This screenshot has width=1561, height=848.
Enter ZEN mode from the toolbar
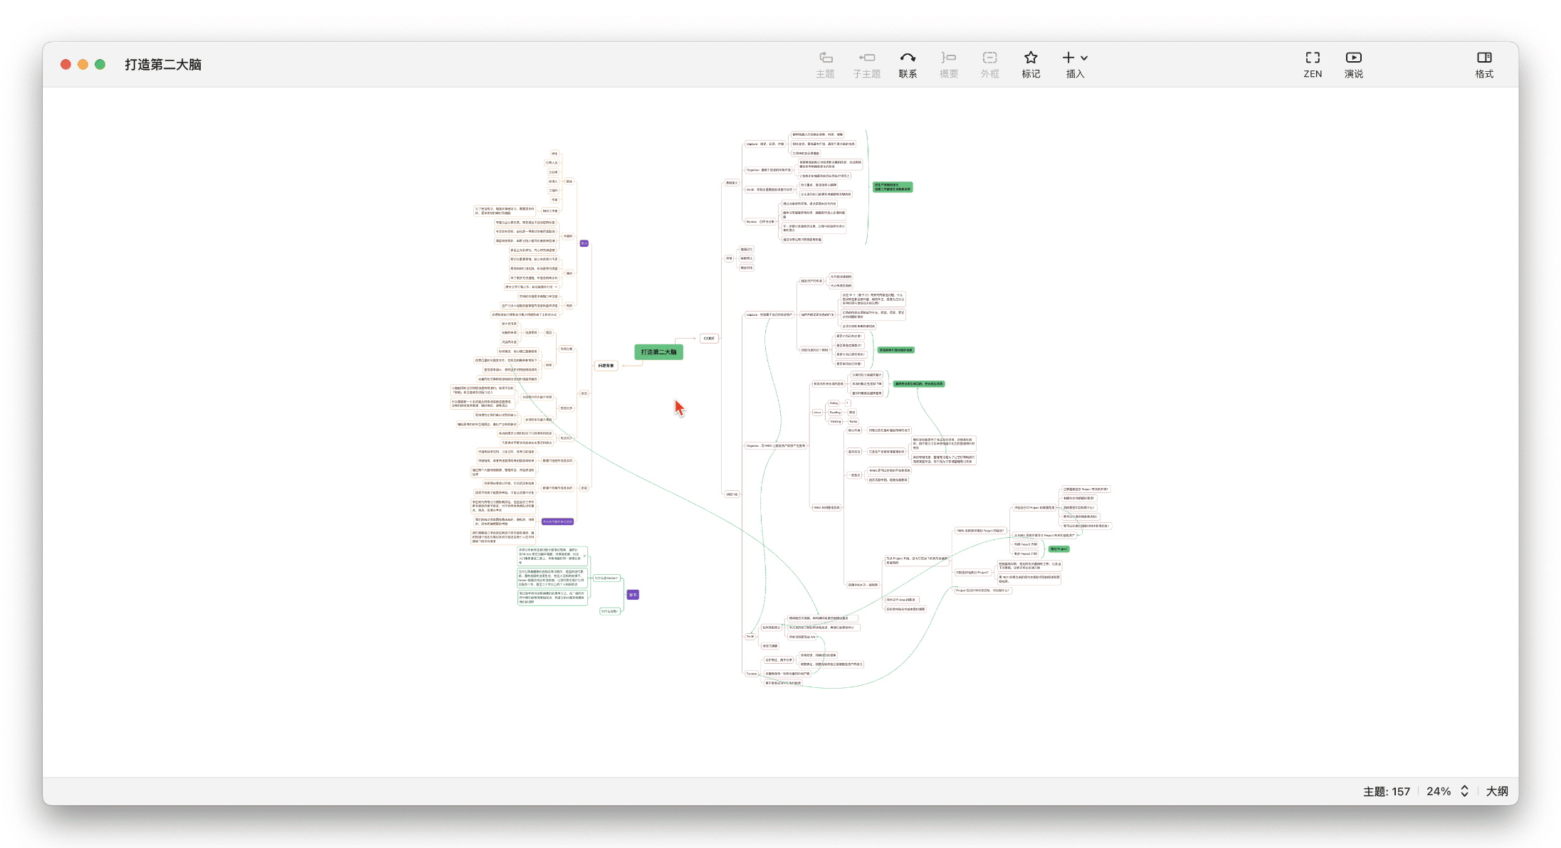click(1313, 58)
